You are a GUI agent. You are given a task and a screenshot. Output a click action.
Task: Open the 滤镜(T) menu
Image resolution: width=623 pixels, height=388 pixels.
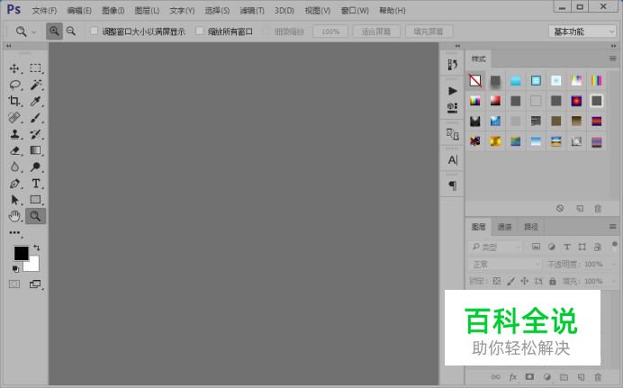tap(252, 10)
